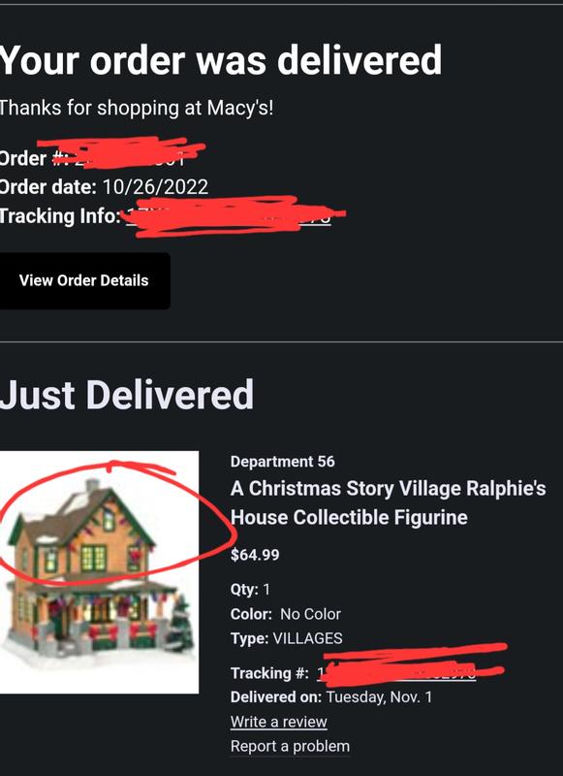
Task: Click the 'Thanks for shopping at Macy's!' message
Action: (x=137, y=108)
